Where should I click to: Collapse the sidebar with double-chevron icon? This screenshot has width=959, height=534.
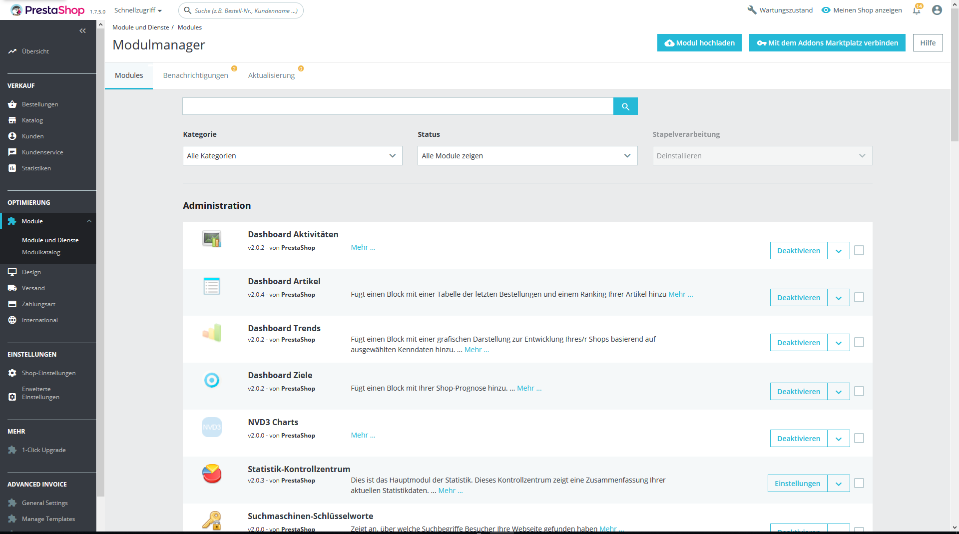[x=82, y=31]
